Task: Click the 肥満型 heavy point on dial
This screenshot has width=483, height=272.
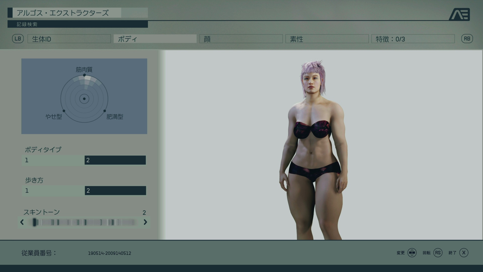Action: [105, 111]
